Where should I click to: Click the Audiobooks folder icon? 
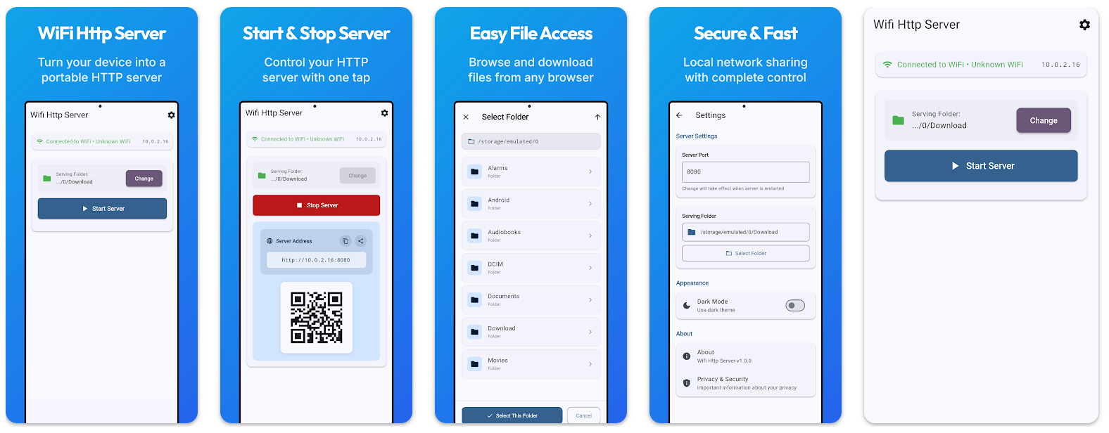click(x=475, y=235)
